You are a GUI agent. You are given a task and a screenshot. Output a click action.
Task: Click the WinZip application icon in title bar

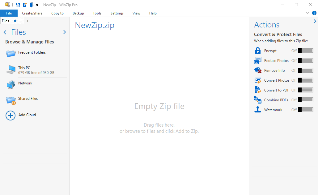7,5
